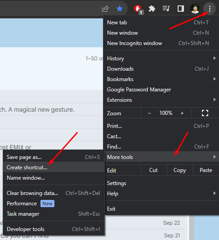Viewport: 219px width, 240px height.
Task: Open Settings from Chrome menu
Action: (161, 183)
